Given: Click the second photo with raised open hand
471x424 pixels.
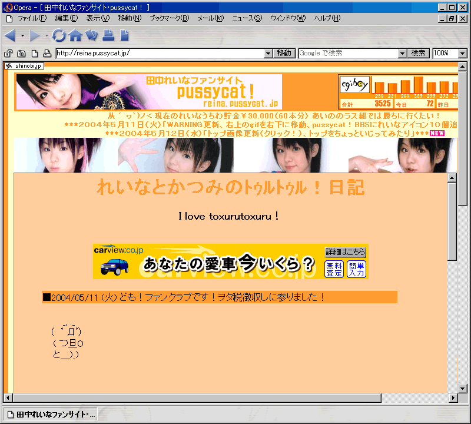Looking at the screenshot, I should (175, 155).
